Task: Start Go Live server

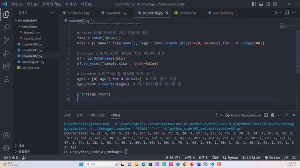Action: (x=272, y=158)
